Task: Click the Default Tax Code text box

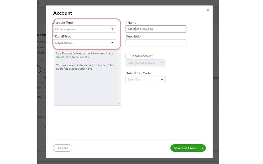Action: coord(142,80)
